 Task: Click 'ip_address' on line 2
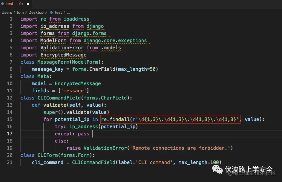coord(55,26)
